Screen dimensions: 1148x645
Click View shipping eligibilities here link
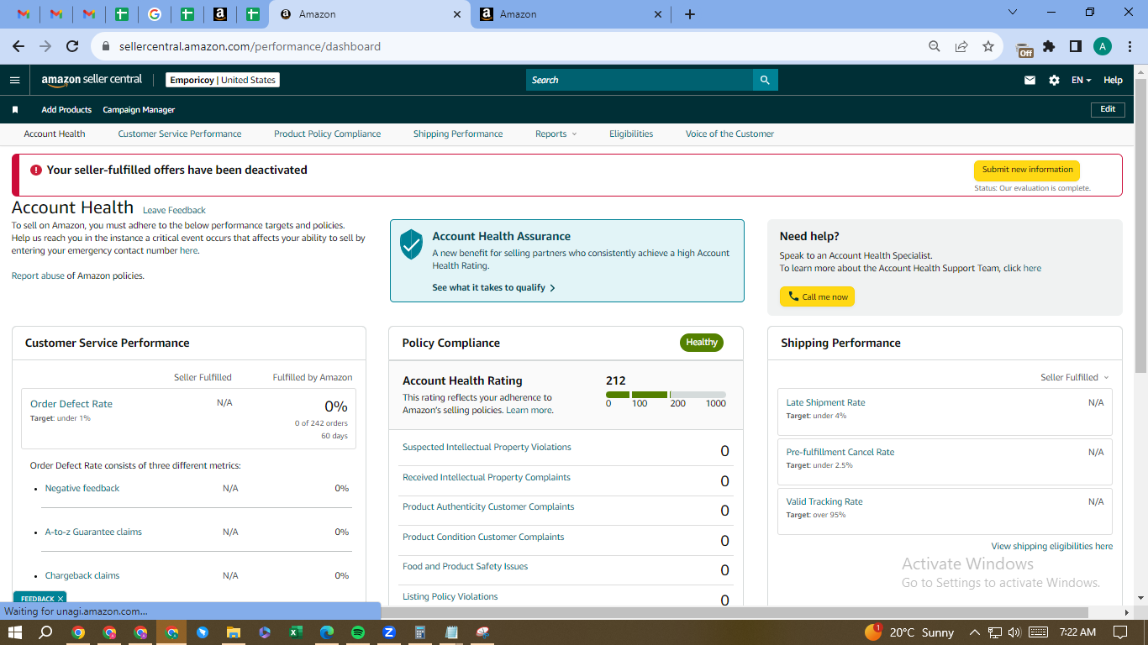[1052, 547]
